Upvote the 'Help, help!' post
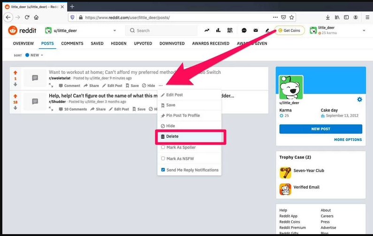 coord(15,95)
